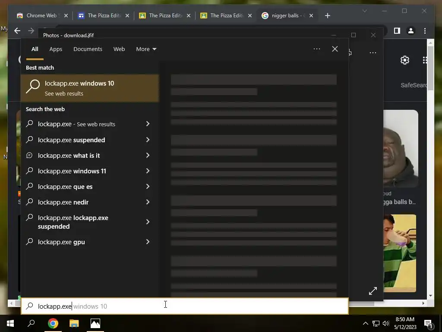Image resolution: width=442 pixels, height=332 pixels.
Task: Open Chrome from the taskbar
Action: tap(53, 323)
